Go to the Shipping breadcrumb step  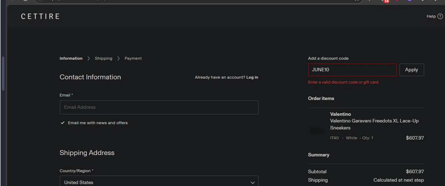click(x=104, y=58)
